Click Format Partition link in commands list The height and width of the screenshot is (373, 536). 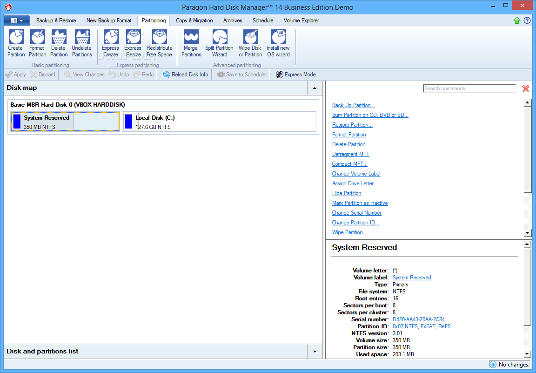click(349, 135)
